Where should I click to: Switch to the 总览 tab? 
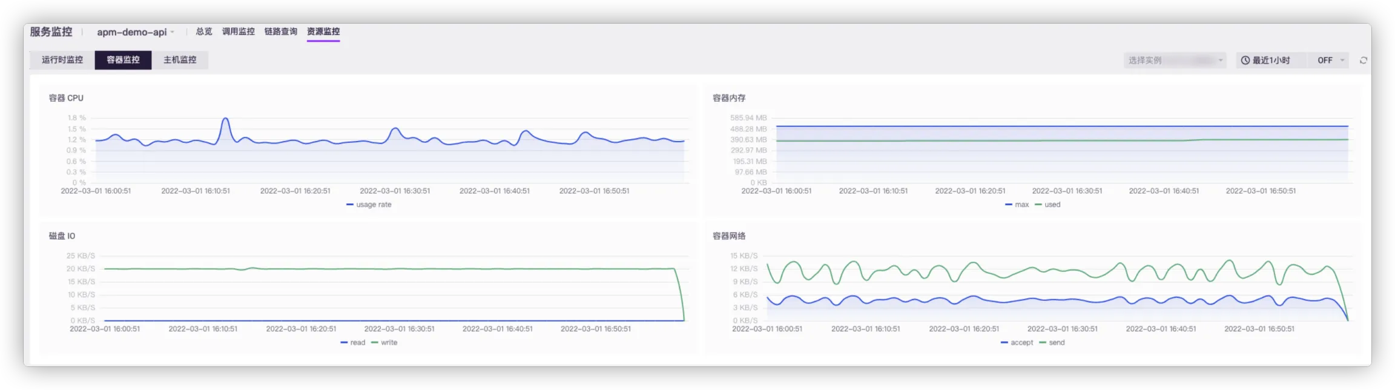coord(204,31)
